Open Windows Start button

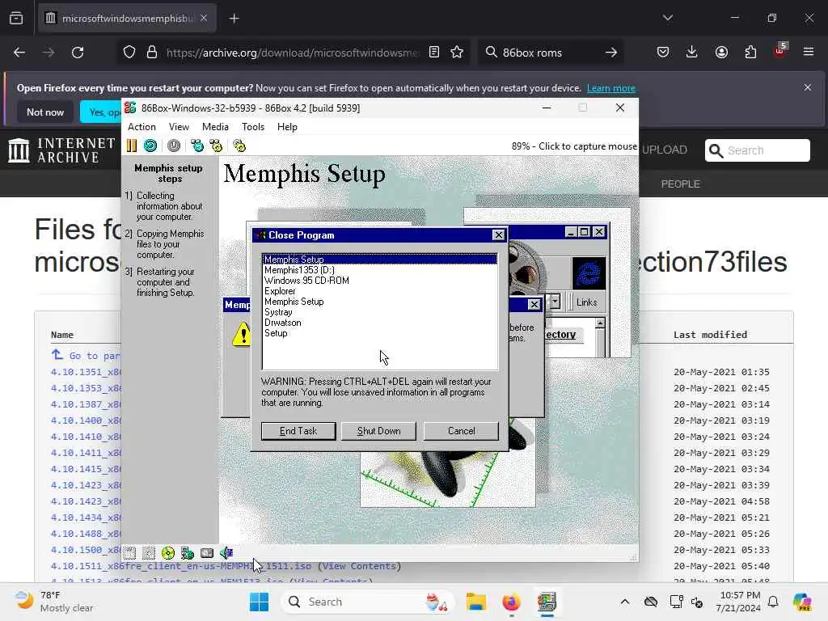[259, 602]
